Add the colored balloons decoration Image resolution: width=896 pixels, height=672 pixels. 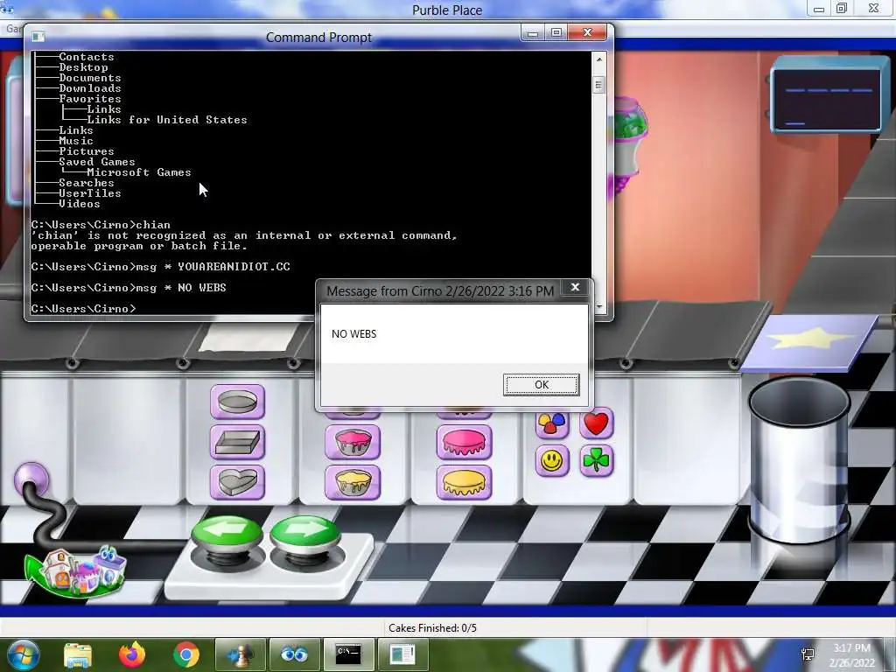coord(552,424)
